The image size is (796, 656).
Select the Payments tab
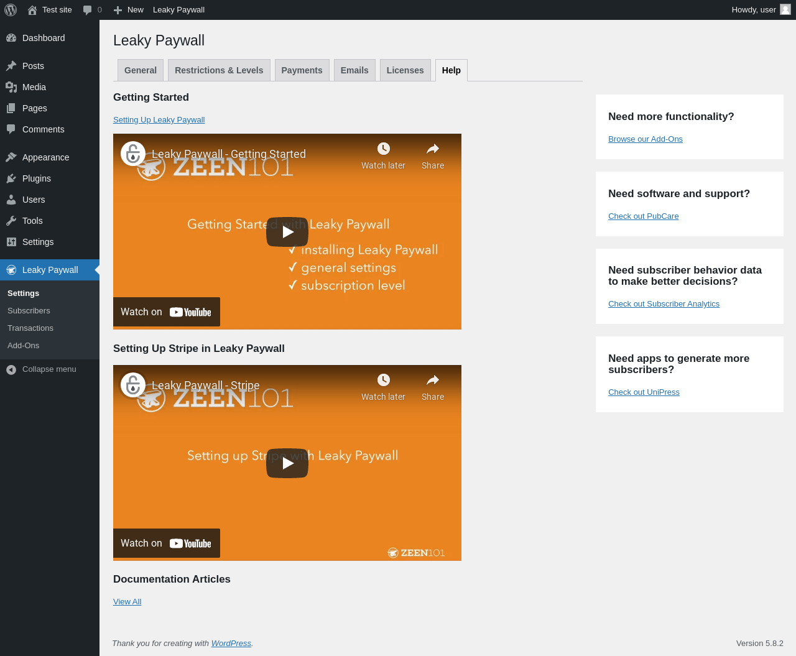click(x=302, y=70)
